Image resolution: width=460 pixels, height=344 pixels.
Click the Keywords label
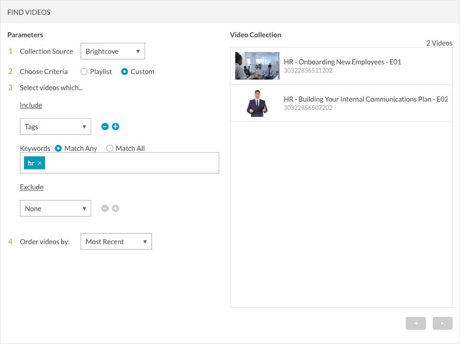(35, 148)
